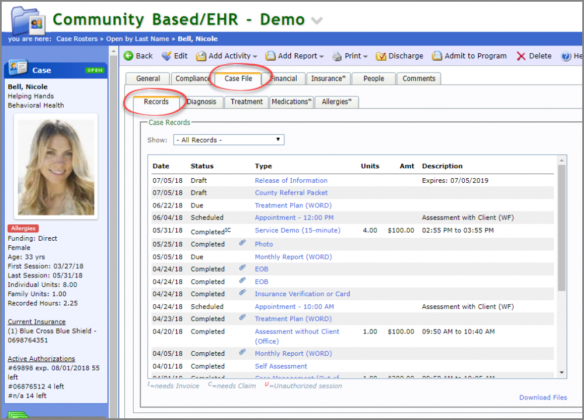This screenshot has width=584, height=420.
Task: Select the Diagnosis sub-tab
Action: (201, 102)
